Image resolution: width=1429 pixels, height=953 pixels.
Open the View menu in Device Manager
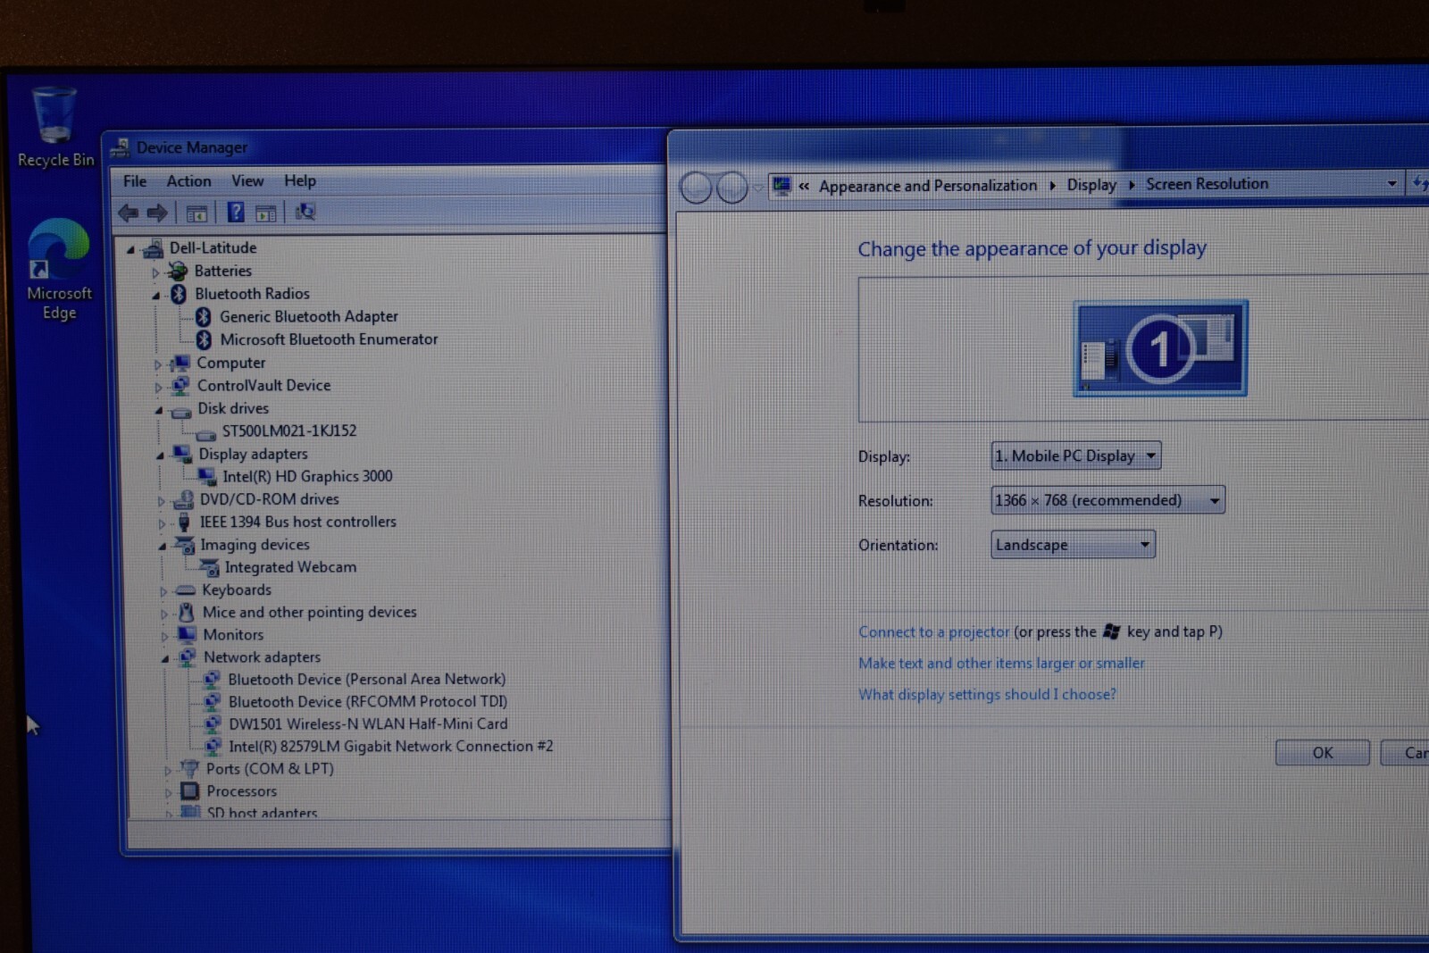pos(247,181)
